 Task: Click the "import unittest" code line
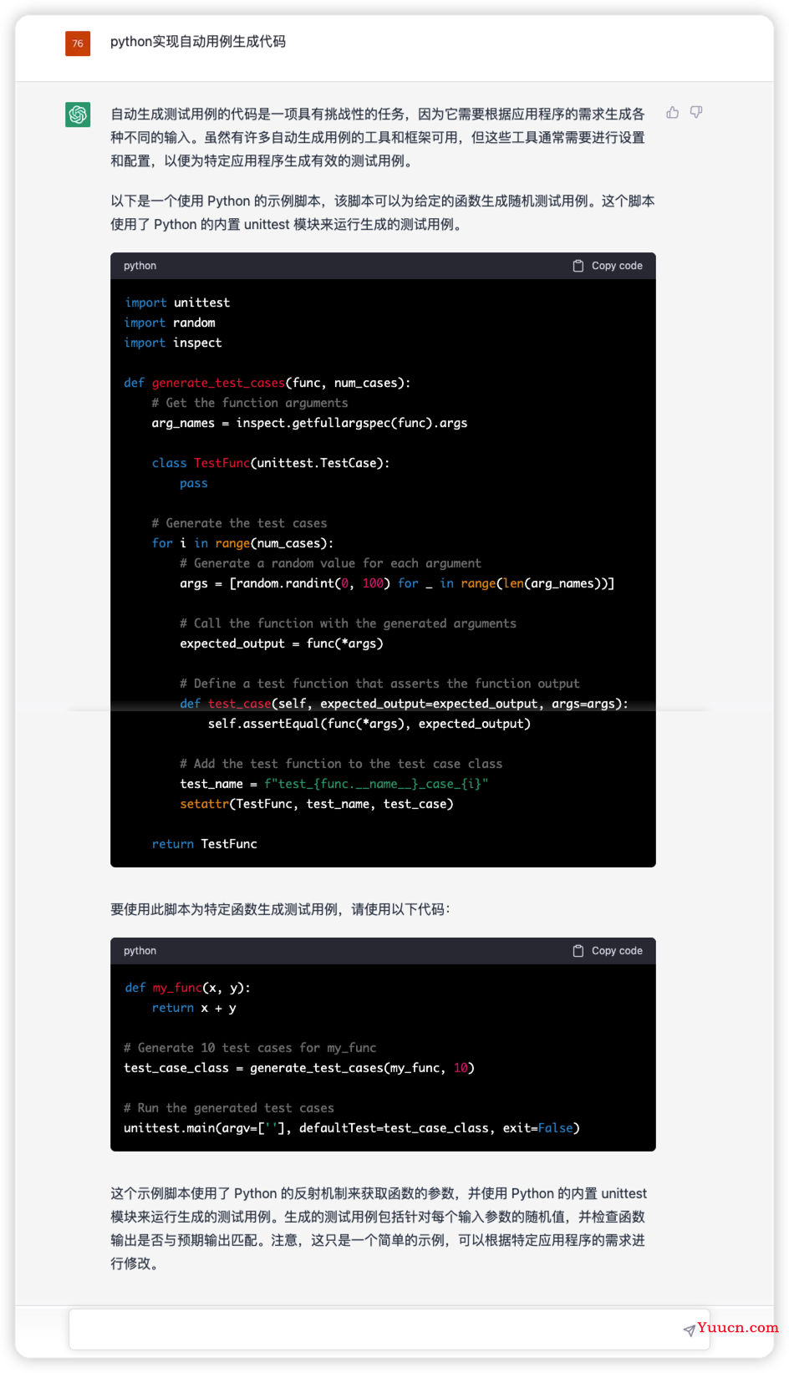point(177,303)
